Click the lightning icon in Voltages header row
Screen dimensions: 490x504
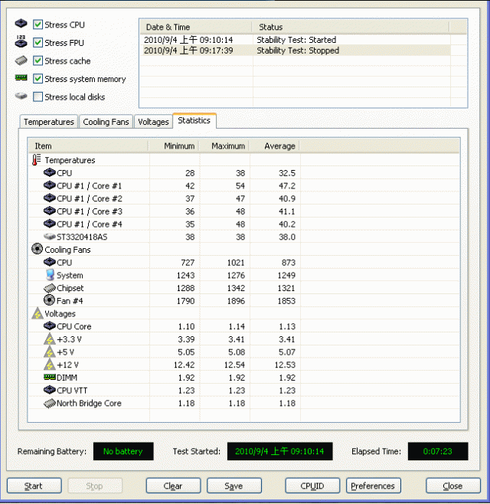click(x=38, y=313)
